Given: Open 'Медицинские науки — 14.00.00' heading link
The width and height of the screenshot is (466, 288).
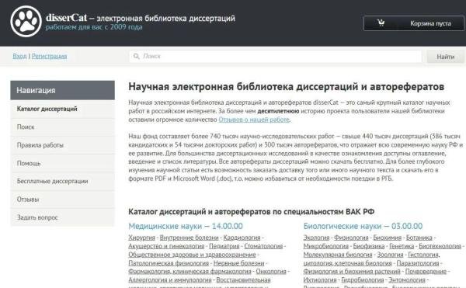Looking at the screenshot, I should click(x=186, y=226).
